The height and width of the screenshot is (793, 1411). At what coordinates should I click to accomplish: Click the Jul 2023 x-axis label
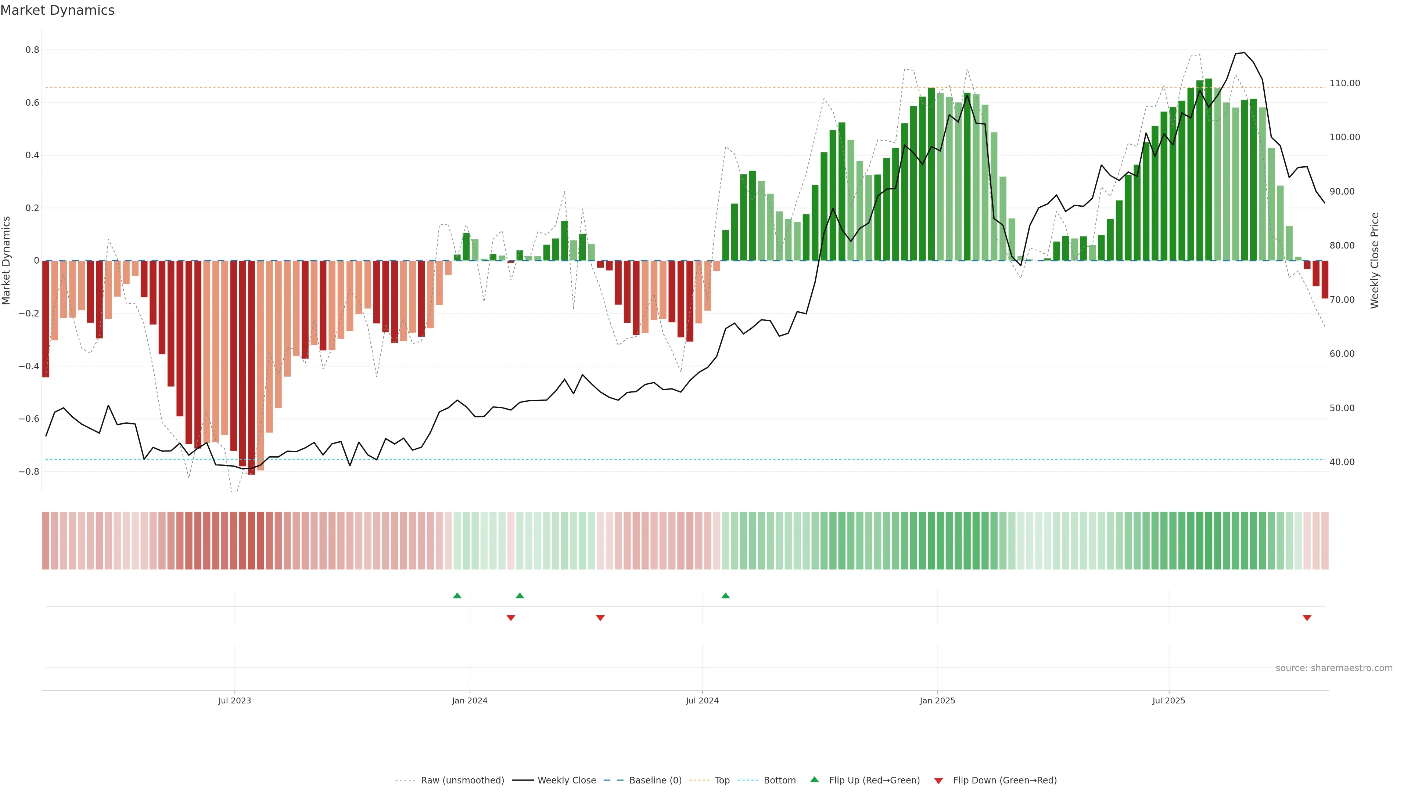pyautogui.click(x=234, y=700)
